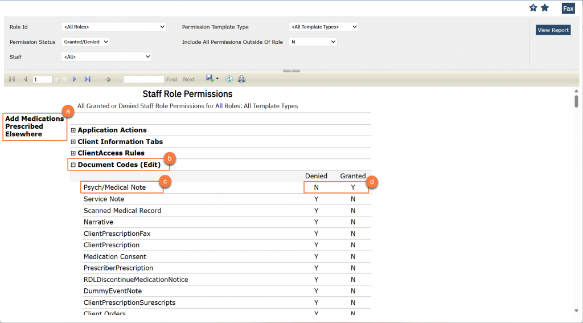This screenshot has height=323, width=583.
Task: Collapse the Document Codes (Edit) section
Action: (x=73, y=165)
